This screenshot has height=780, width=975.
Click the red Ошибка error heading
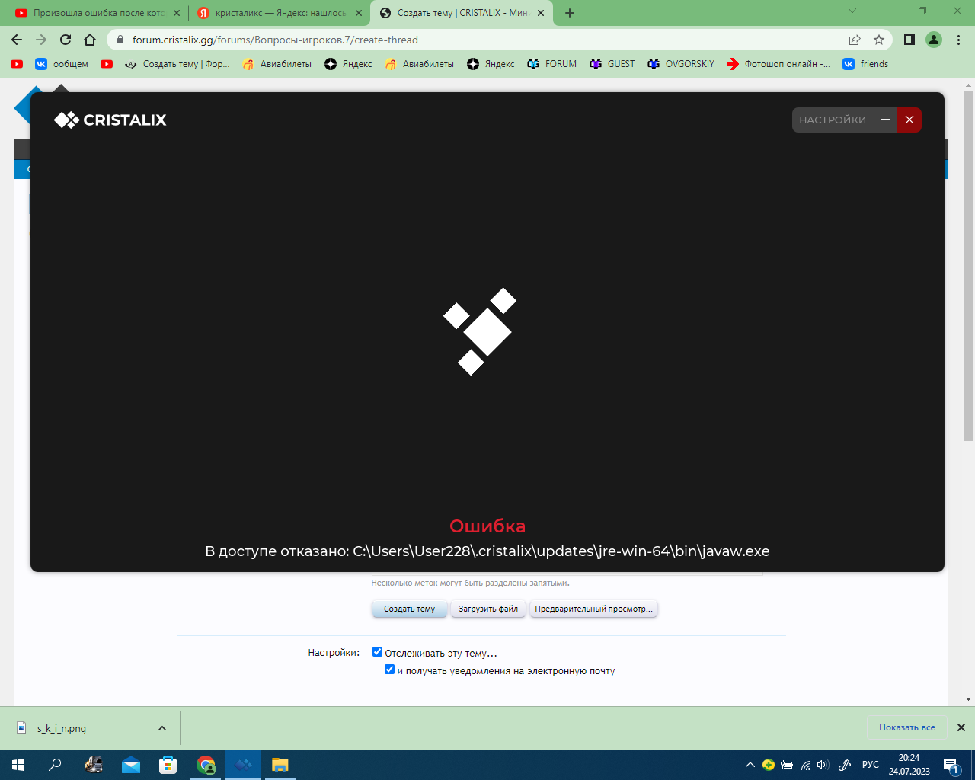click(x=487, y=526)
